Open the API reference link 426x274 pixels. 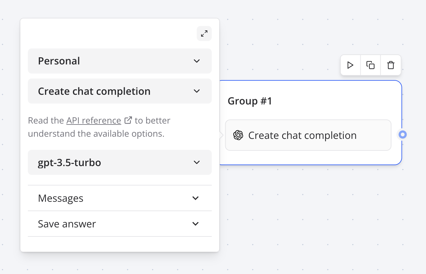[94, 120]
